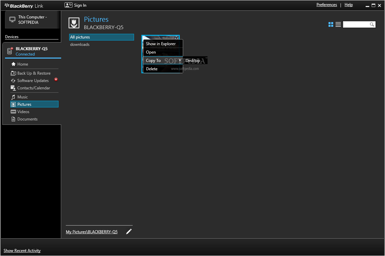This screenshot has height=256, width=385.
Task: Click the Contacts/Calendar icon
Action: tap(13, 88)
